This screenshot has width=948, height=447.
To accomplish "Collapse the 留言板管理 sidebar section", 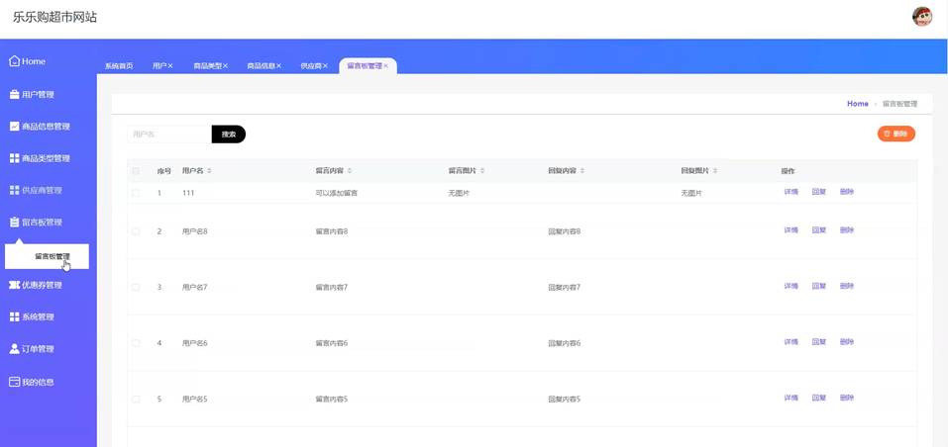I will click(x=37, y=223).
